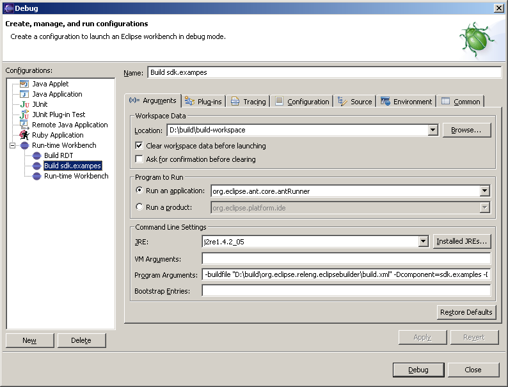Click the JUnit configuration icon
This screenshot has width=508, height=387.
tap(24, 104)
